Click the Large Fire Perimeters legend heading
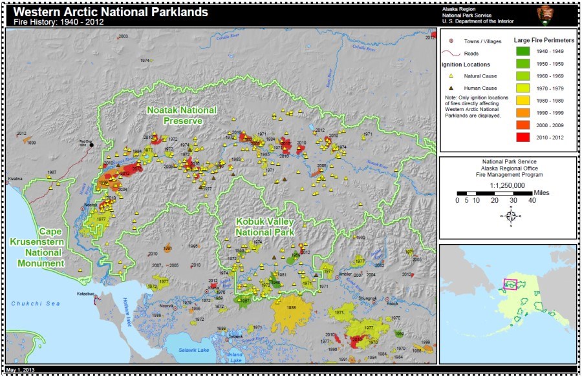The image size is (582, 377). point(544,40)
